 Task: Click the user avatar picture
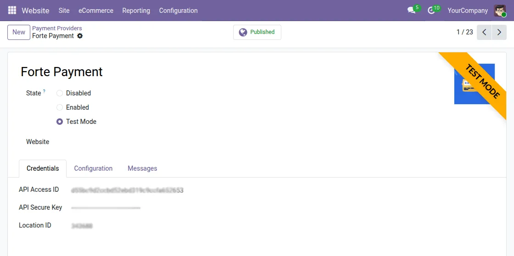(x=500, y=11)
